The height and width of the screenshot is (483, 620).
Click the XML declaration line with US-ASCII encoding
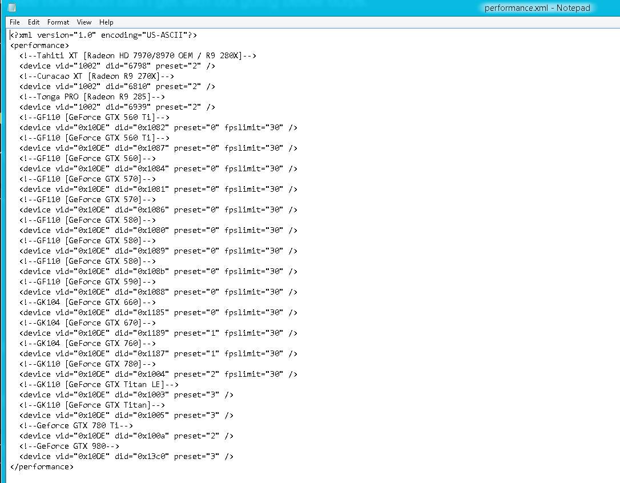point(103,35)
